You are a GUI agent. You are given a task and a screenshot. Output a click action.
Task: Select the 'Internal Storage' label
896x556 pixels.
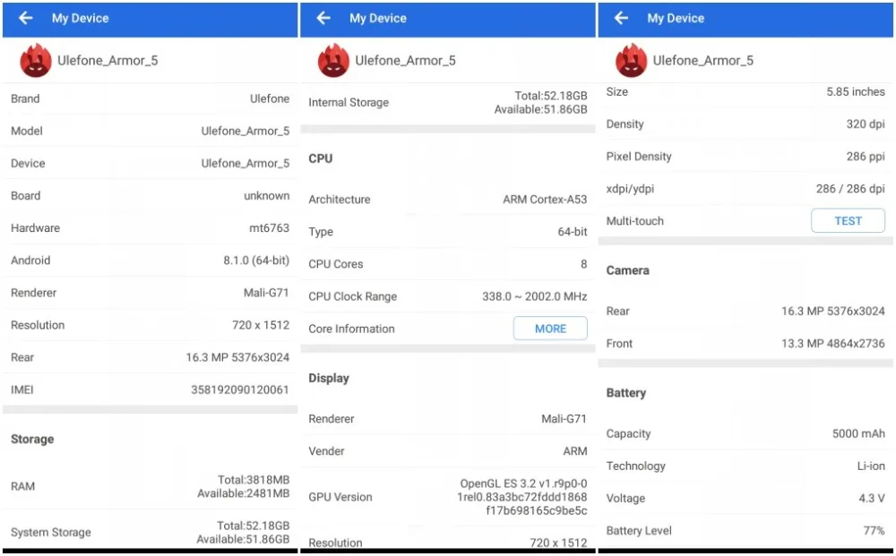coord(349,102)
